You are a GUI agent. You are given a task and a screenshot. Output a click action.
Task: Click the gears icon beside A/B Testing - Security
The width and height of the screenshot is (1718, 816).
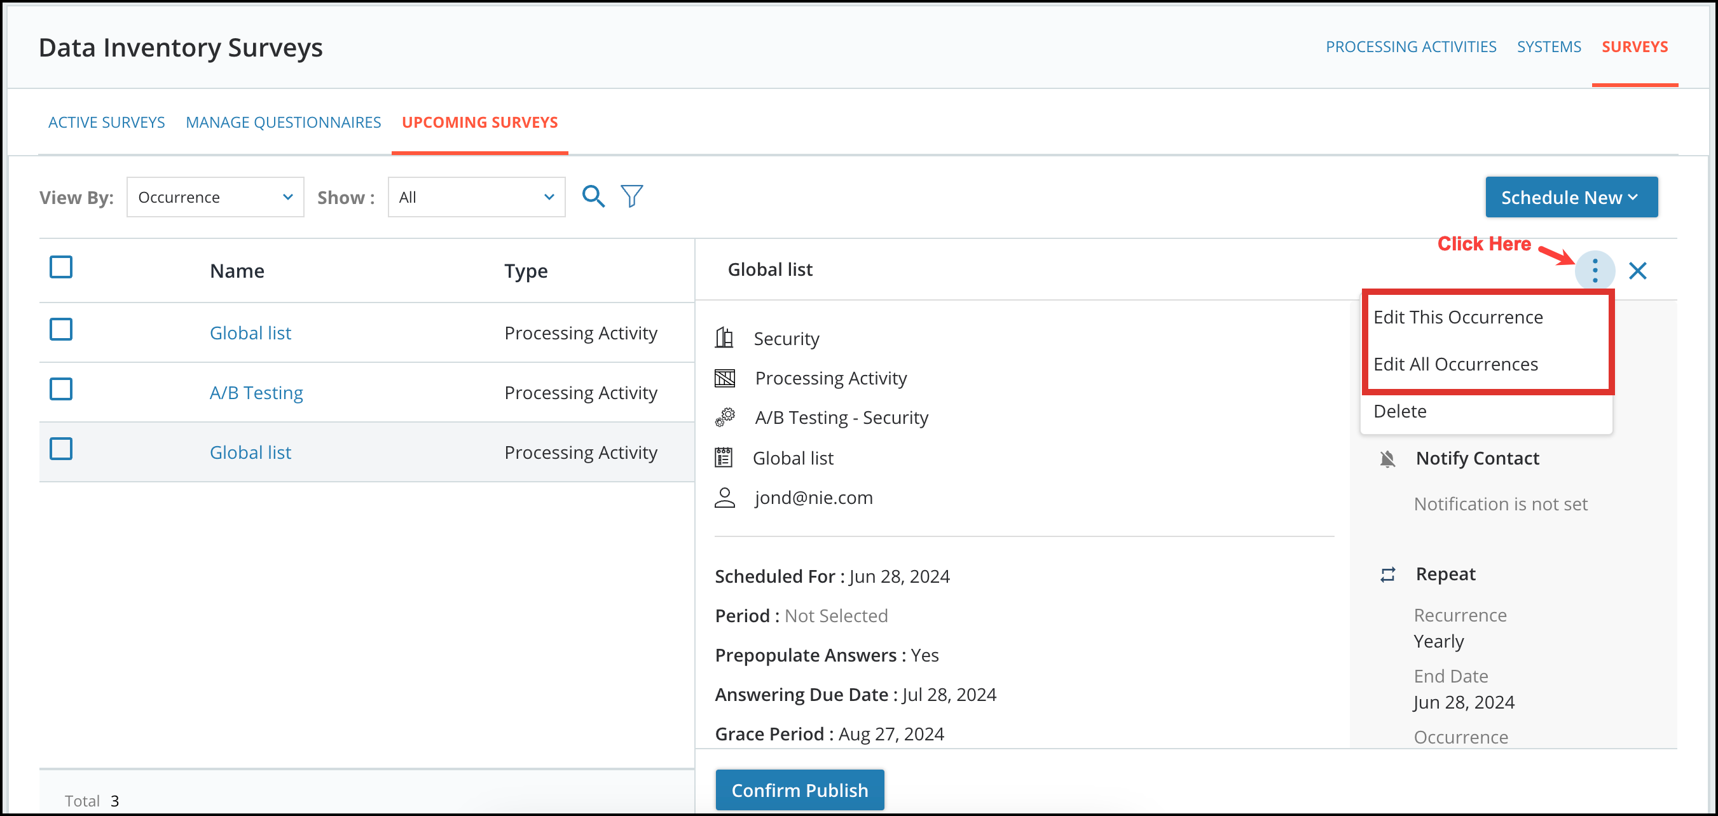(724, 418)
